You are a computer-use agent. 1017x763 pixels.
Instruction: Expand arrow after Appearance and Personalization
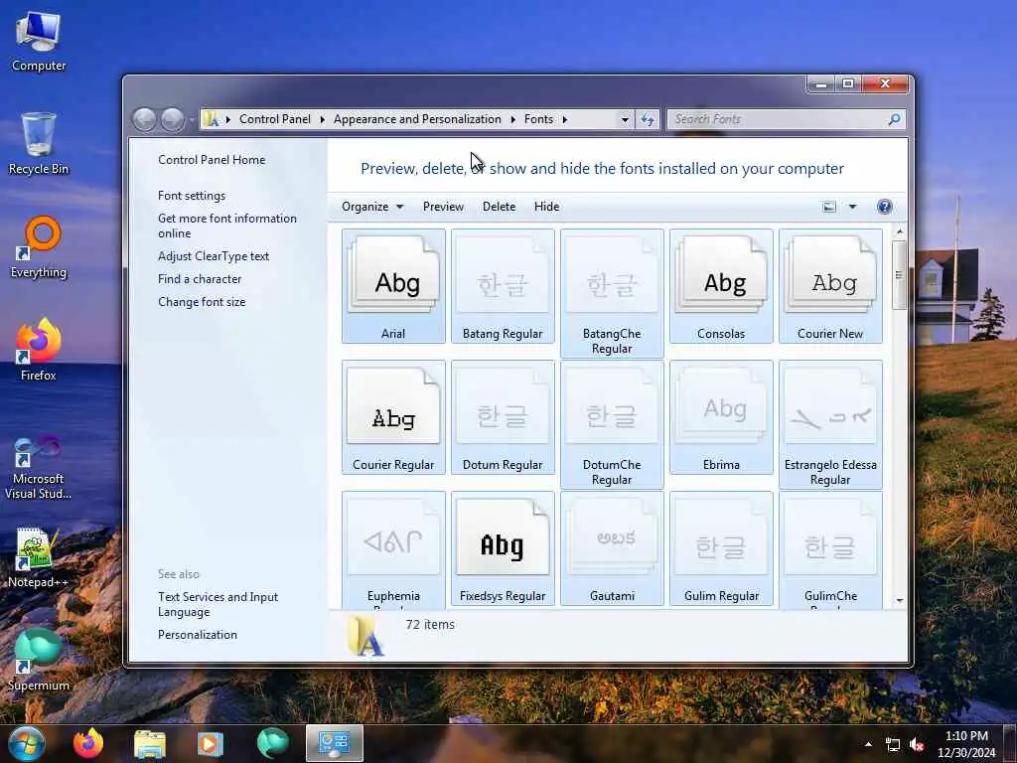coord(513,119)
